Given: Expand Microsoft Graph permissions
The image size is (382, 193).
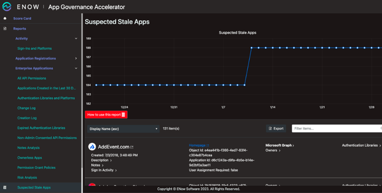Looking at the screenshot, I should click(x=279, y=145).
